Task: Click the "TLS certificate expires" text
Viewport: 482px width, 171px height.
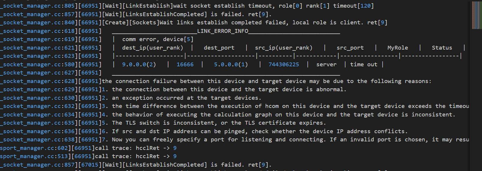Action: coord(291,123)
